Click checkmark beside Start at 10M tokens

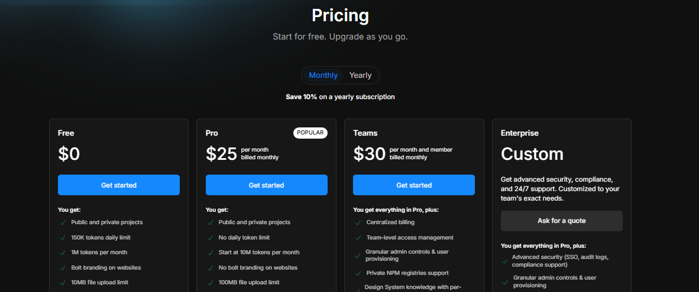(210, 252)
